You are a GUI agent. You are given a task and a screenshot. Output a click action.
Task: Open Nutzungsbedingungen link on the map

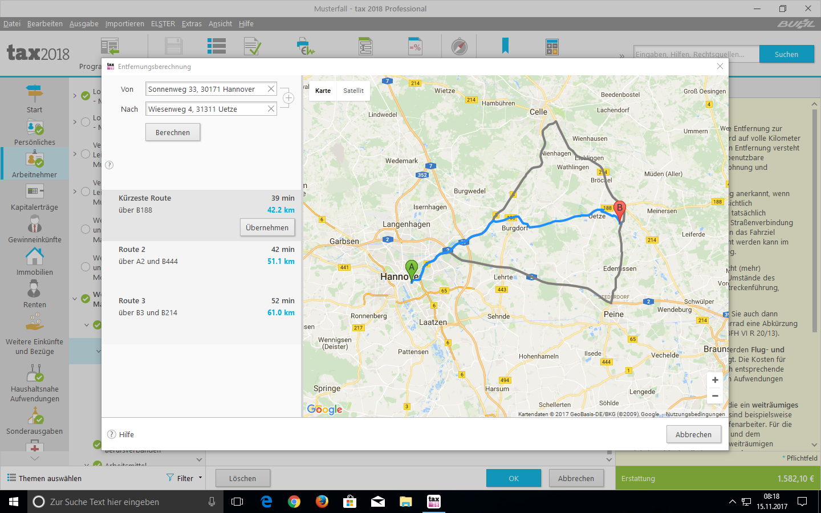pyautogui.click(x=695, y=414)
